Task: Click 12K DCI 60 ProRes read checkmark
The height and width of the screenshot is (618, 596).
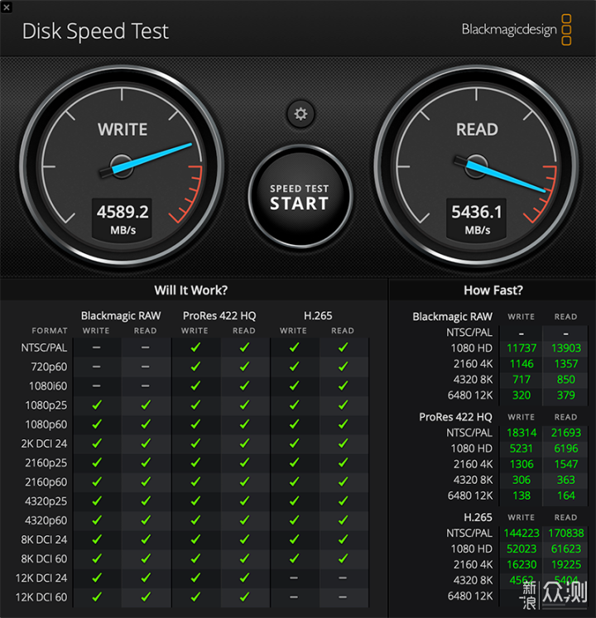Action: coord(244,597)
